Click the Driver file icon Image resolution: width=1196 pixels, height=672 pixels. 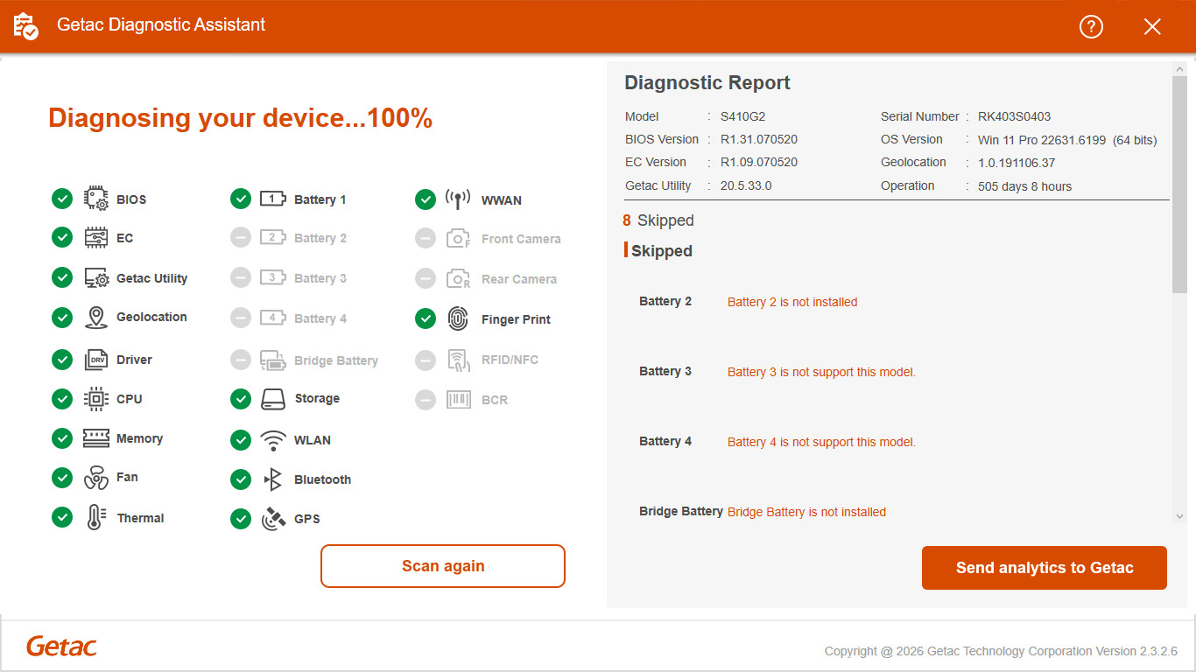[x=96, y=360]
